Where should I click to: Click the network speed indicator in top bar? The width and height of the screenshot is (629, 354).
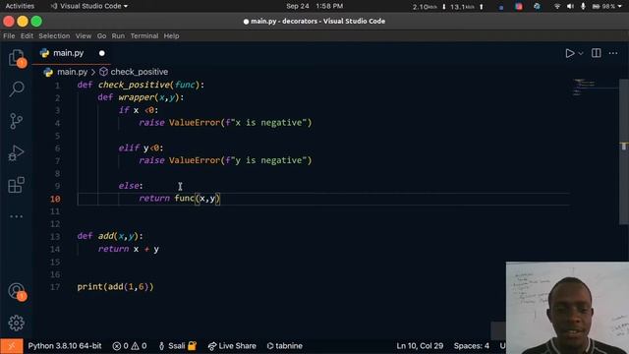coord(448,7)
